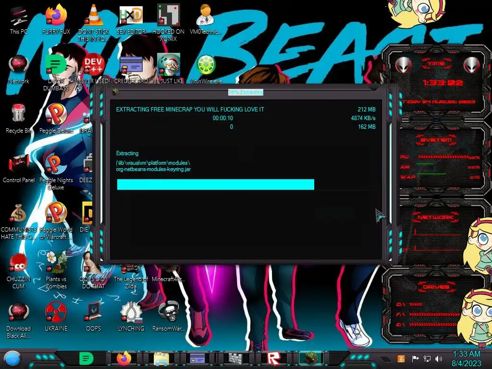The width and height of the screenshot is (492, 369).
Task: Click the org-netbeans-modules-keyring.jar file name
Action: (x=153, y=169)
